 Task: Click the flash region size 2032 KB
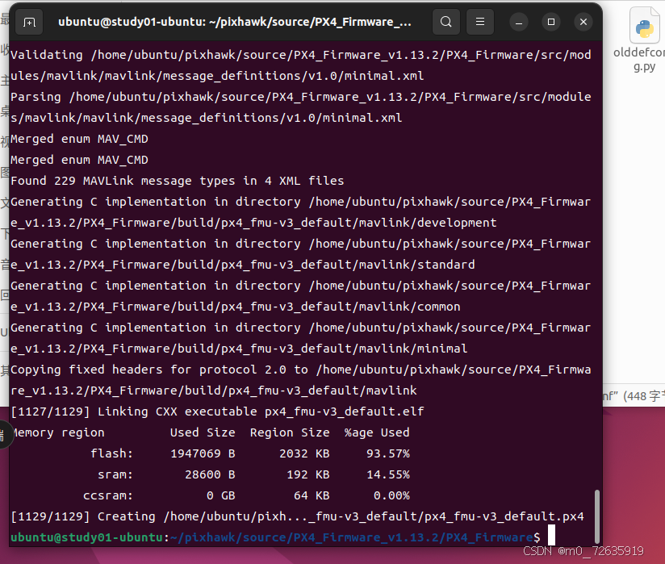click(304, 453)
